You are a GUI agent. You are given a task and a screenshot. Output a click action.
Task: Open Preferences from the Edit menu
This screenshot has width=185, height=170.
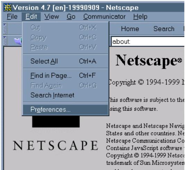(x=65, y=110)
